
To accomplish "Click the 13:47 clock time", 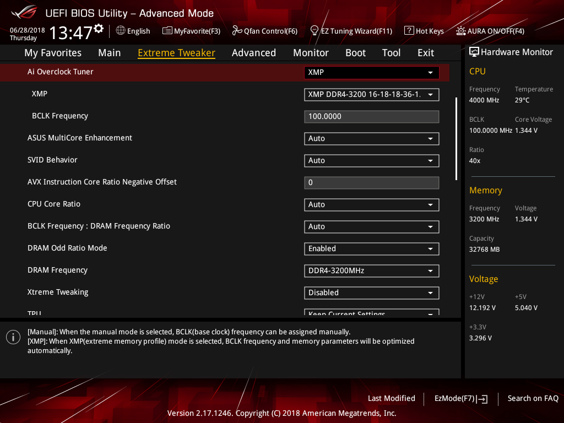I will pos(71,32).
